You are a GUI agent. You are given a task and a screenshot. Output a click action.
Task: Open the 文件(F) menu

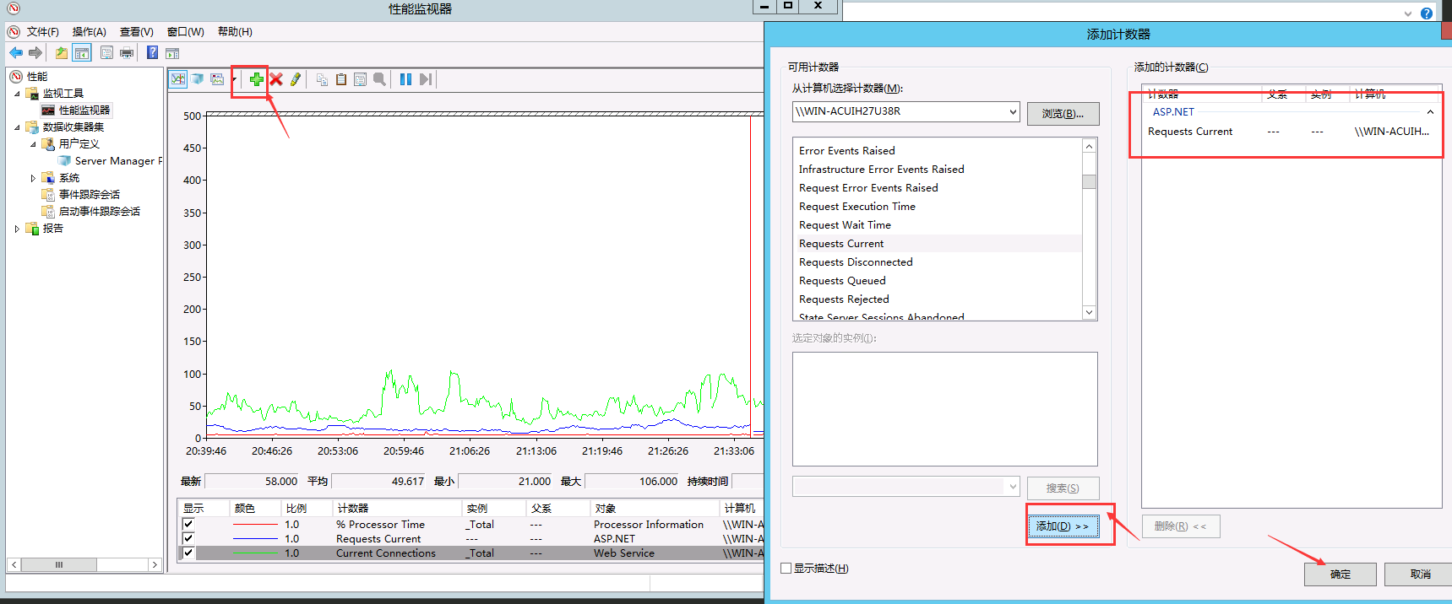pos(42,32)
